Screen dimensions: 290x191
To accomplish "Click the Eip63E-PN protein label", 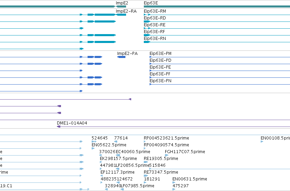I will (161, 81).
